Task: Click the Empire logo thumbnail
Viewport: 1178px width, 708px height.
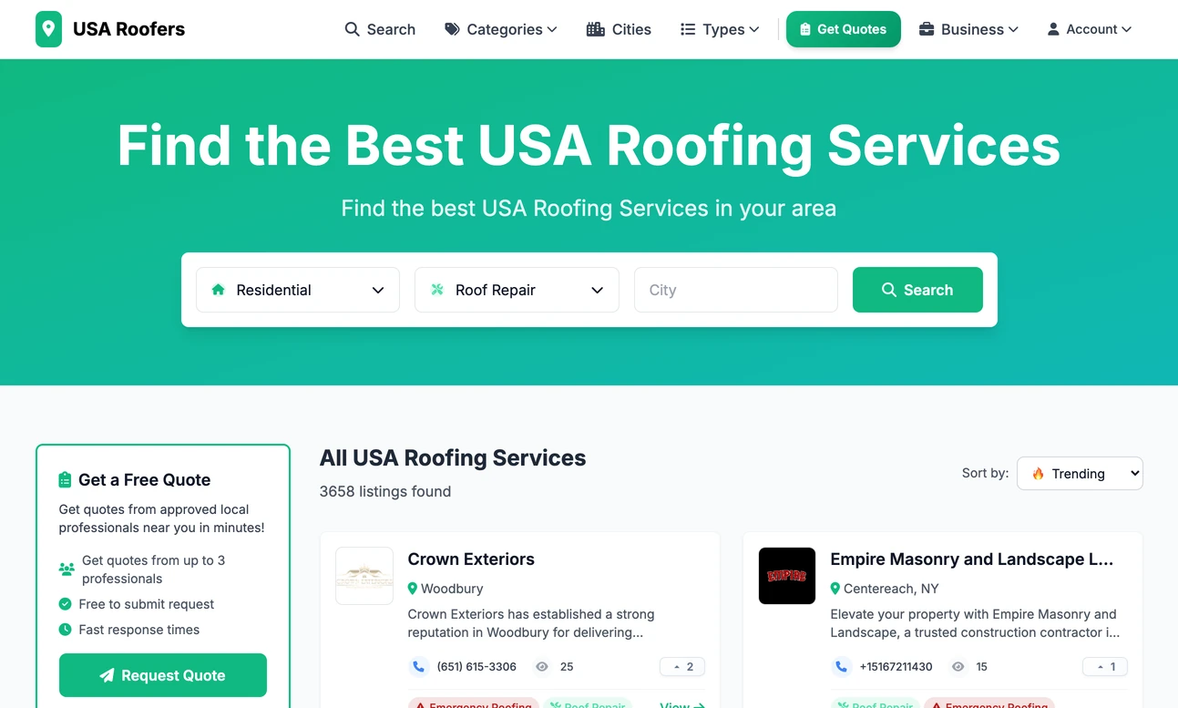Action: [787, 576]
